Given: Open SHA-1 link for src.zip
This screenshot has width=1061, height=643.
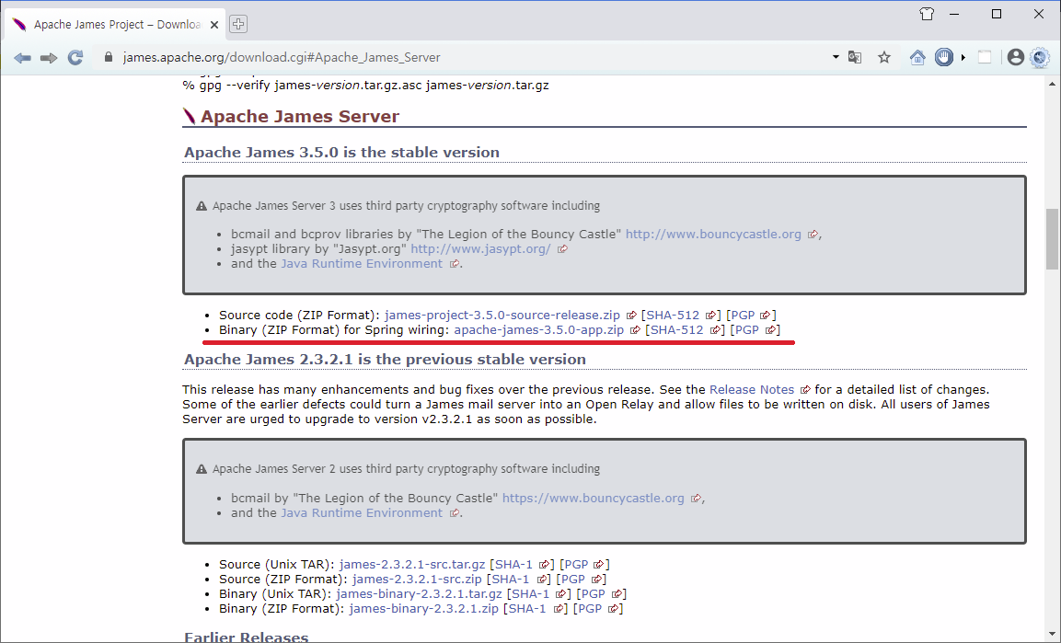Looking at the screenshot, I should click(x=510, y=579).
